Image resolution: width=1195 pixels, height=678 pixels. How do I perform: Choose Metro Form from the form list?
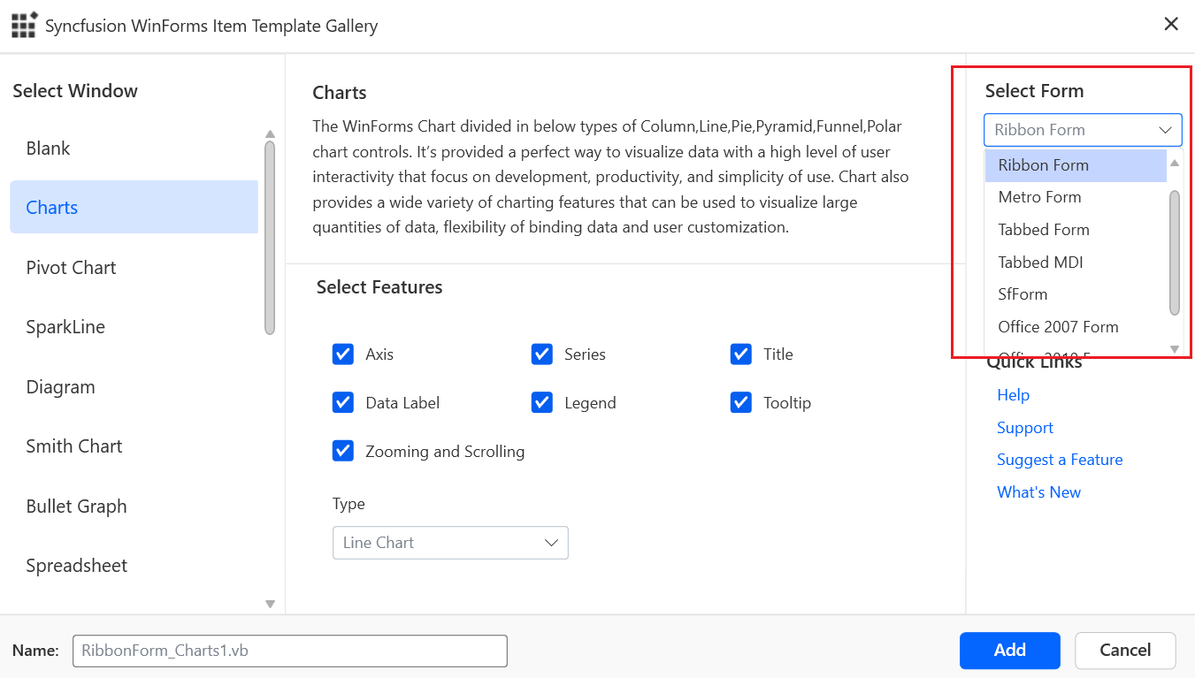(1039, 197)
